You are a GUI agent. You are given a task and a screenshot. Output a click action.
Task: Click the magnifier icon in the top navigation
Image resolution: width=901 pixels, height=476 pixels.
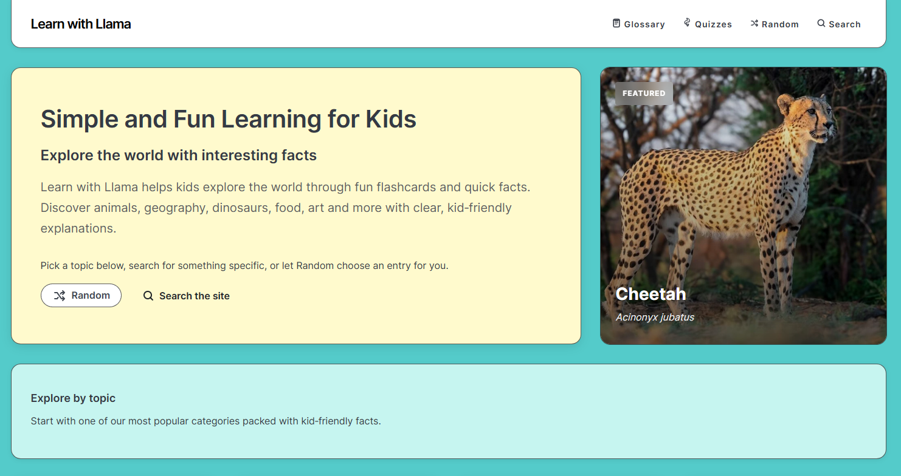(821, 24)
